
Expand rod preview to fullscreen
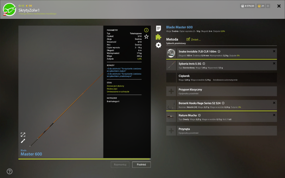pyautogui.click(x=23, y=135)
